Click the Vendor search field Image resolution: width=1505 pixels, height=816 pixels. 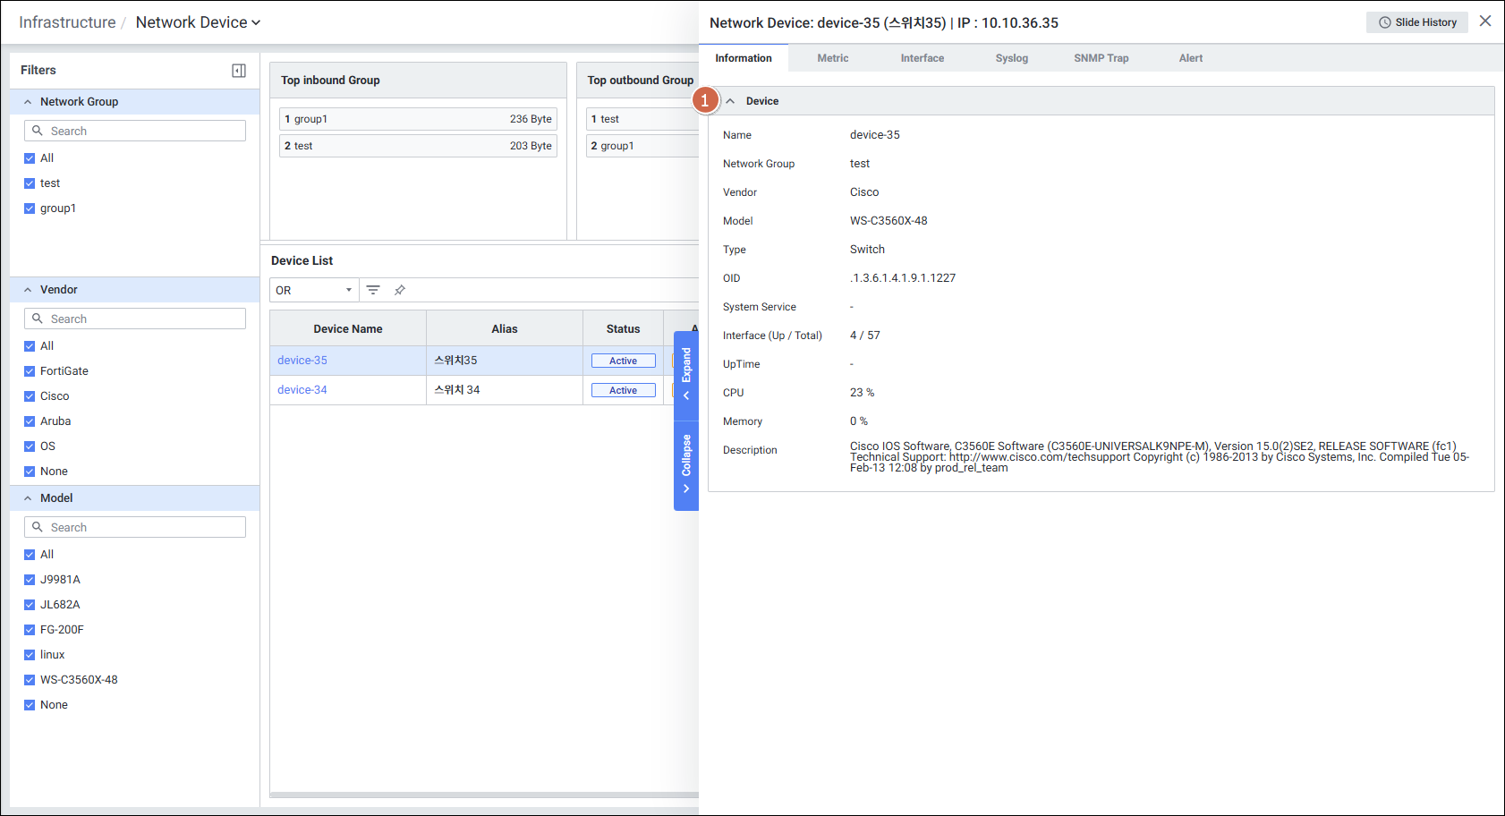coord(143,319)
